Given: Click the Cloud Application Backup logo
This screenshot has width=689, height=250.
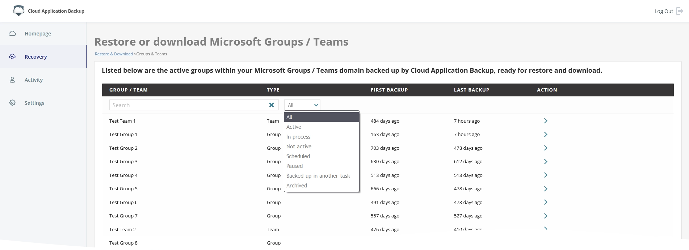Looking at the screenshot, I should [18, 10].
